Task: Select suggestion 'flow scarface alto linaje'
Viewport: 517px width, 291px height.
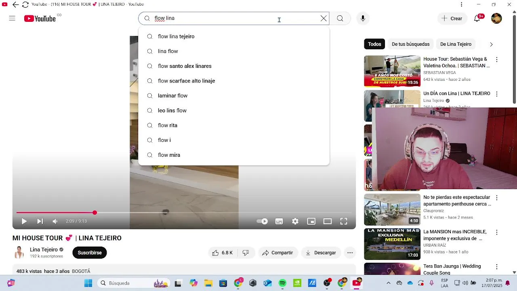Action: (x=234, y=81)
